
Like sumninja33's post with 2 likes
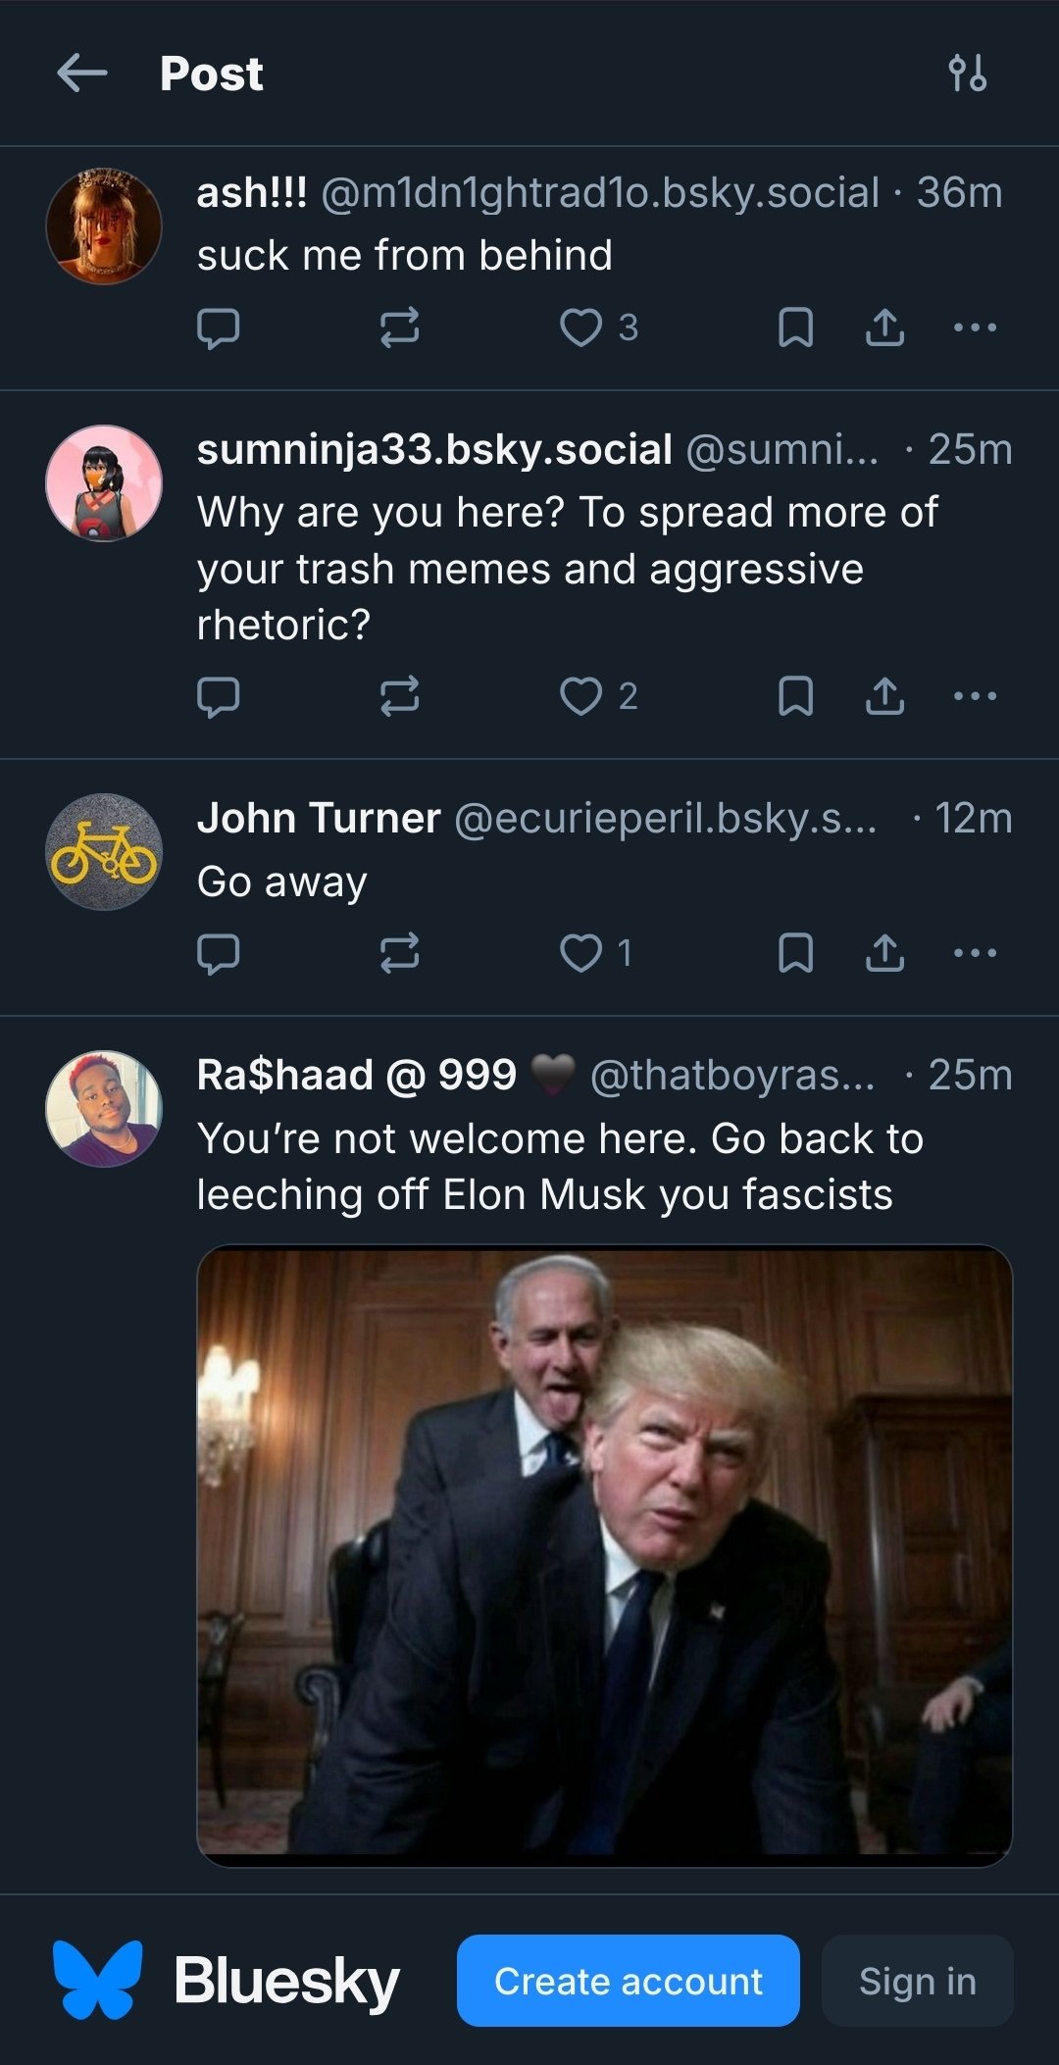point(580,696)
